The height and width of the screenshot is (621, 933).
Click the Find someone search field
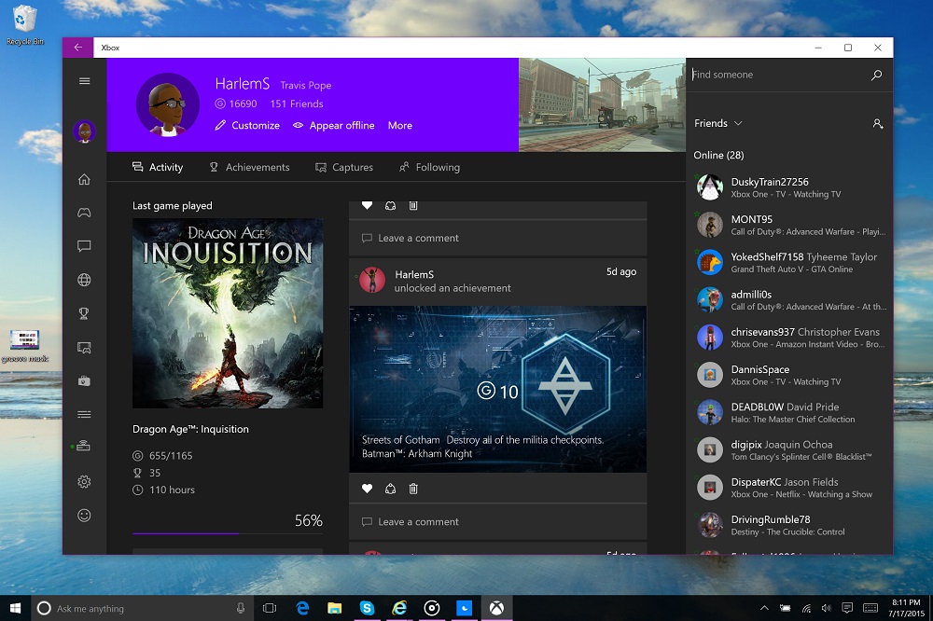pos(778,75)
